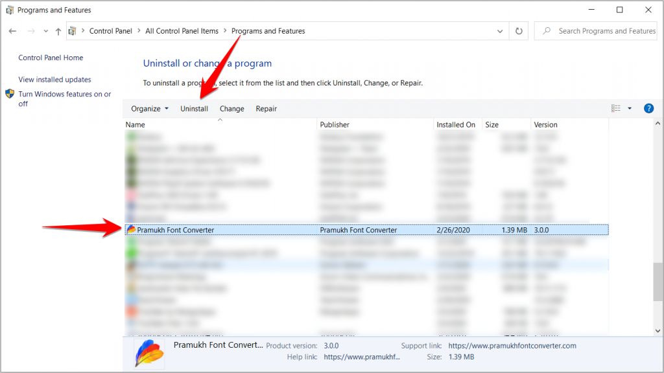The height and width of the screenshot is (373, 664).
Task: Select the Pramukh Font Converter row
Action: (x=367, y=230)
